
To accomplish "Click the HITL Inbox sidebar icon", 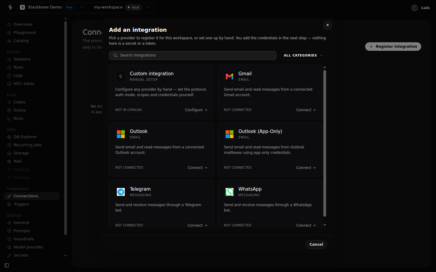I will (9, 84).
